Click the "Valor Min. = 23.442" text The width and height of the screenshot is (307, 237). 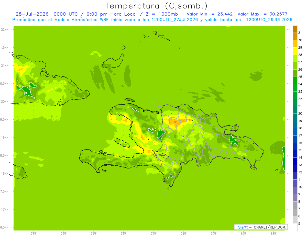(x=210, y=14)
